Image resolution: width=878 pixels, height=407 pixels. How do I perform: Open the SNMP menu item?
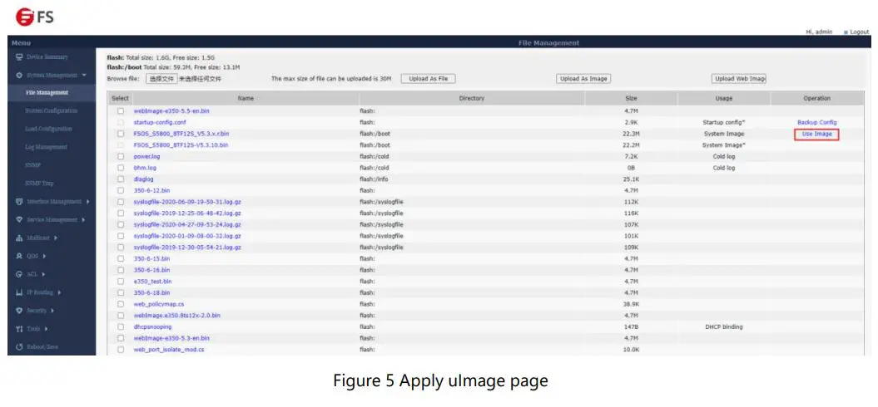tap(32, 165)
